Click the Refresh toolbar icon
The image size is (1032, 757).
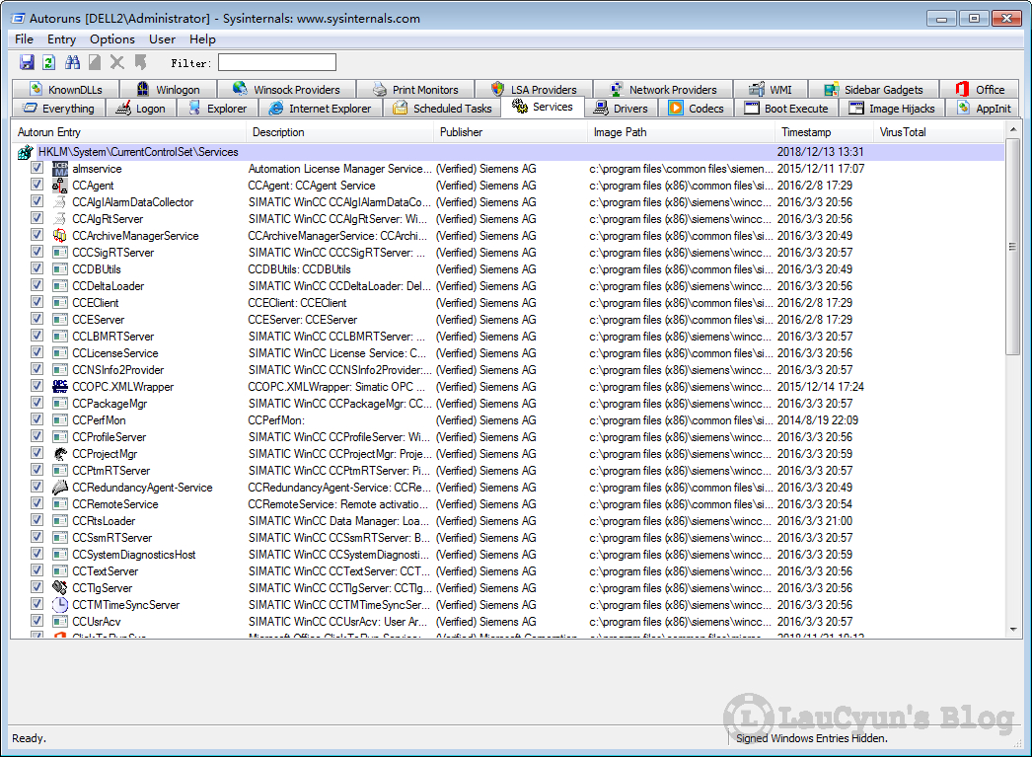click(48, 62)
